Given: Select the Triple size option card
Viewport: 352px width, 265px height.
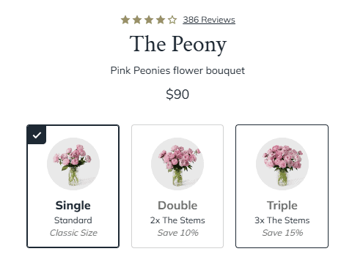Looking at the screenshot, I should (282, 186).
